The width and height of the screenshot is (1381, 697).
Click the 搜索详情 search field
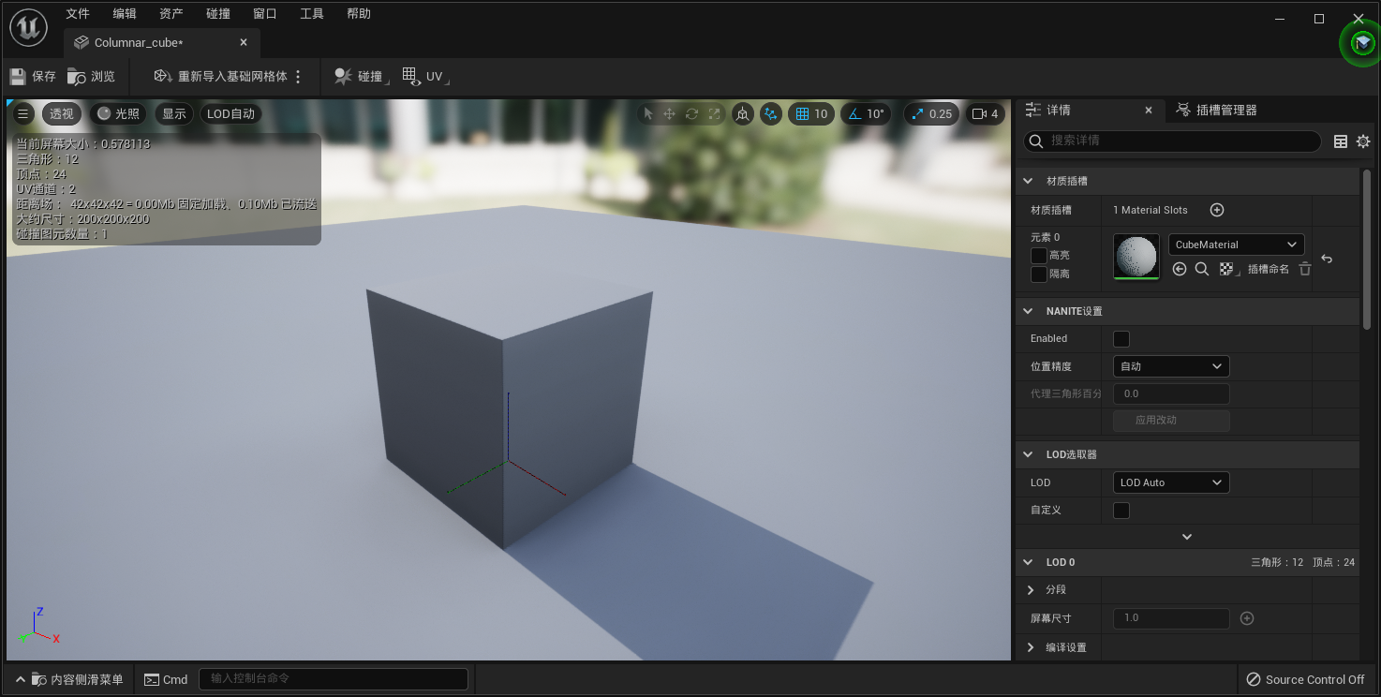click(x=1172, y=141)
